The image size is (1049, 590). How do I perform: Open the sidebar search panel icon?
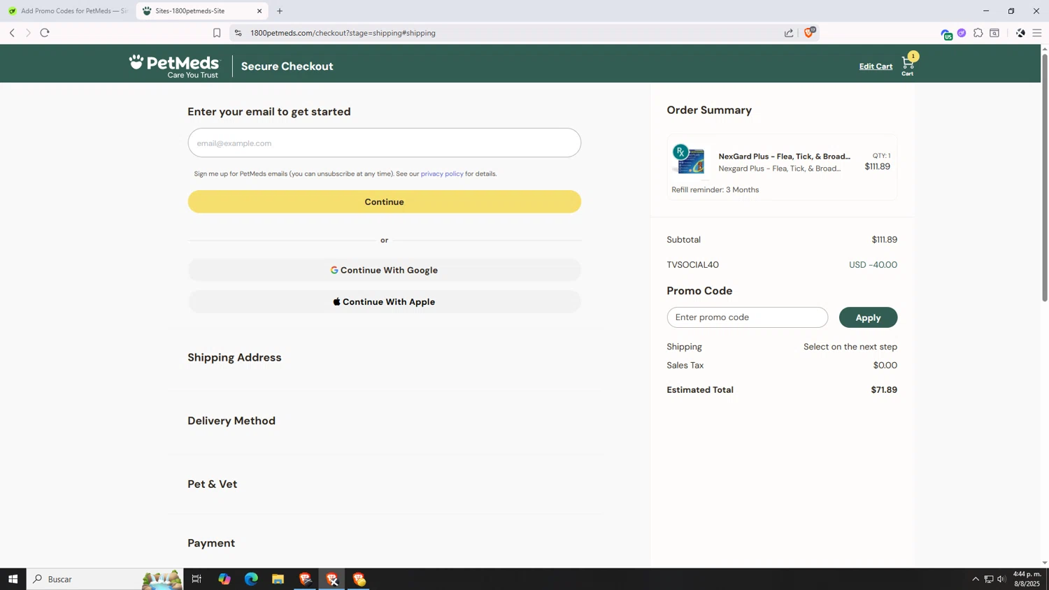click(x=994, y=33)
